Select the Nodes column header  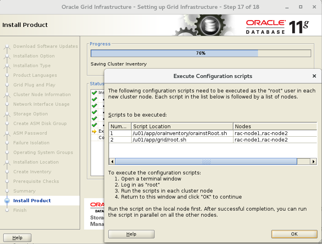click(275, 126)
